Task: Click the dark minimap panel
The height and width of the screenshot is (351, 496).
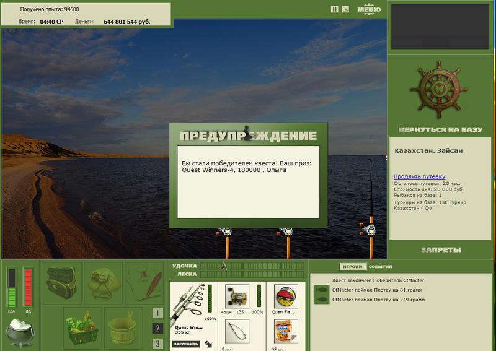Action: [440, 27]
